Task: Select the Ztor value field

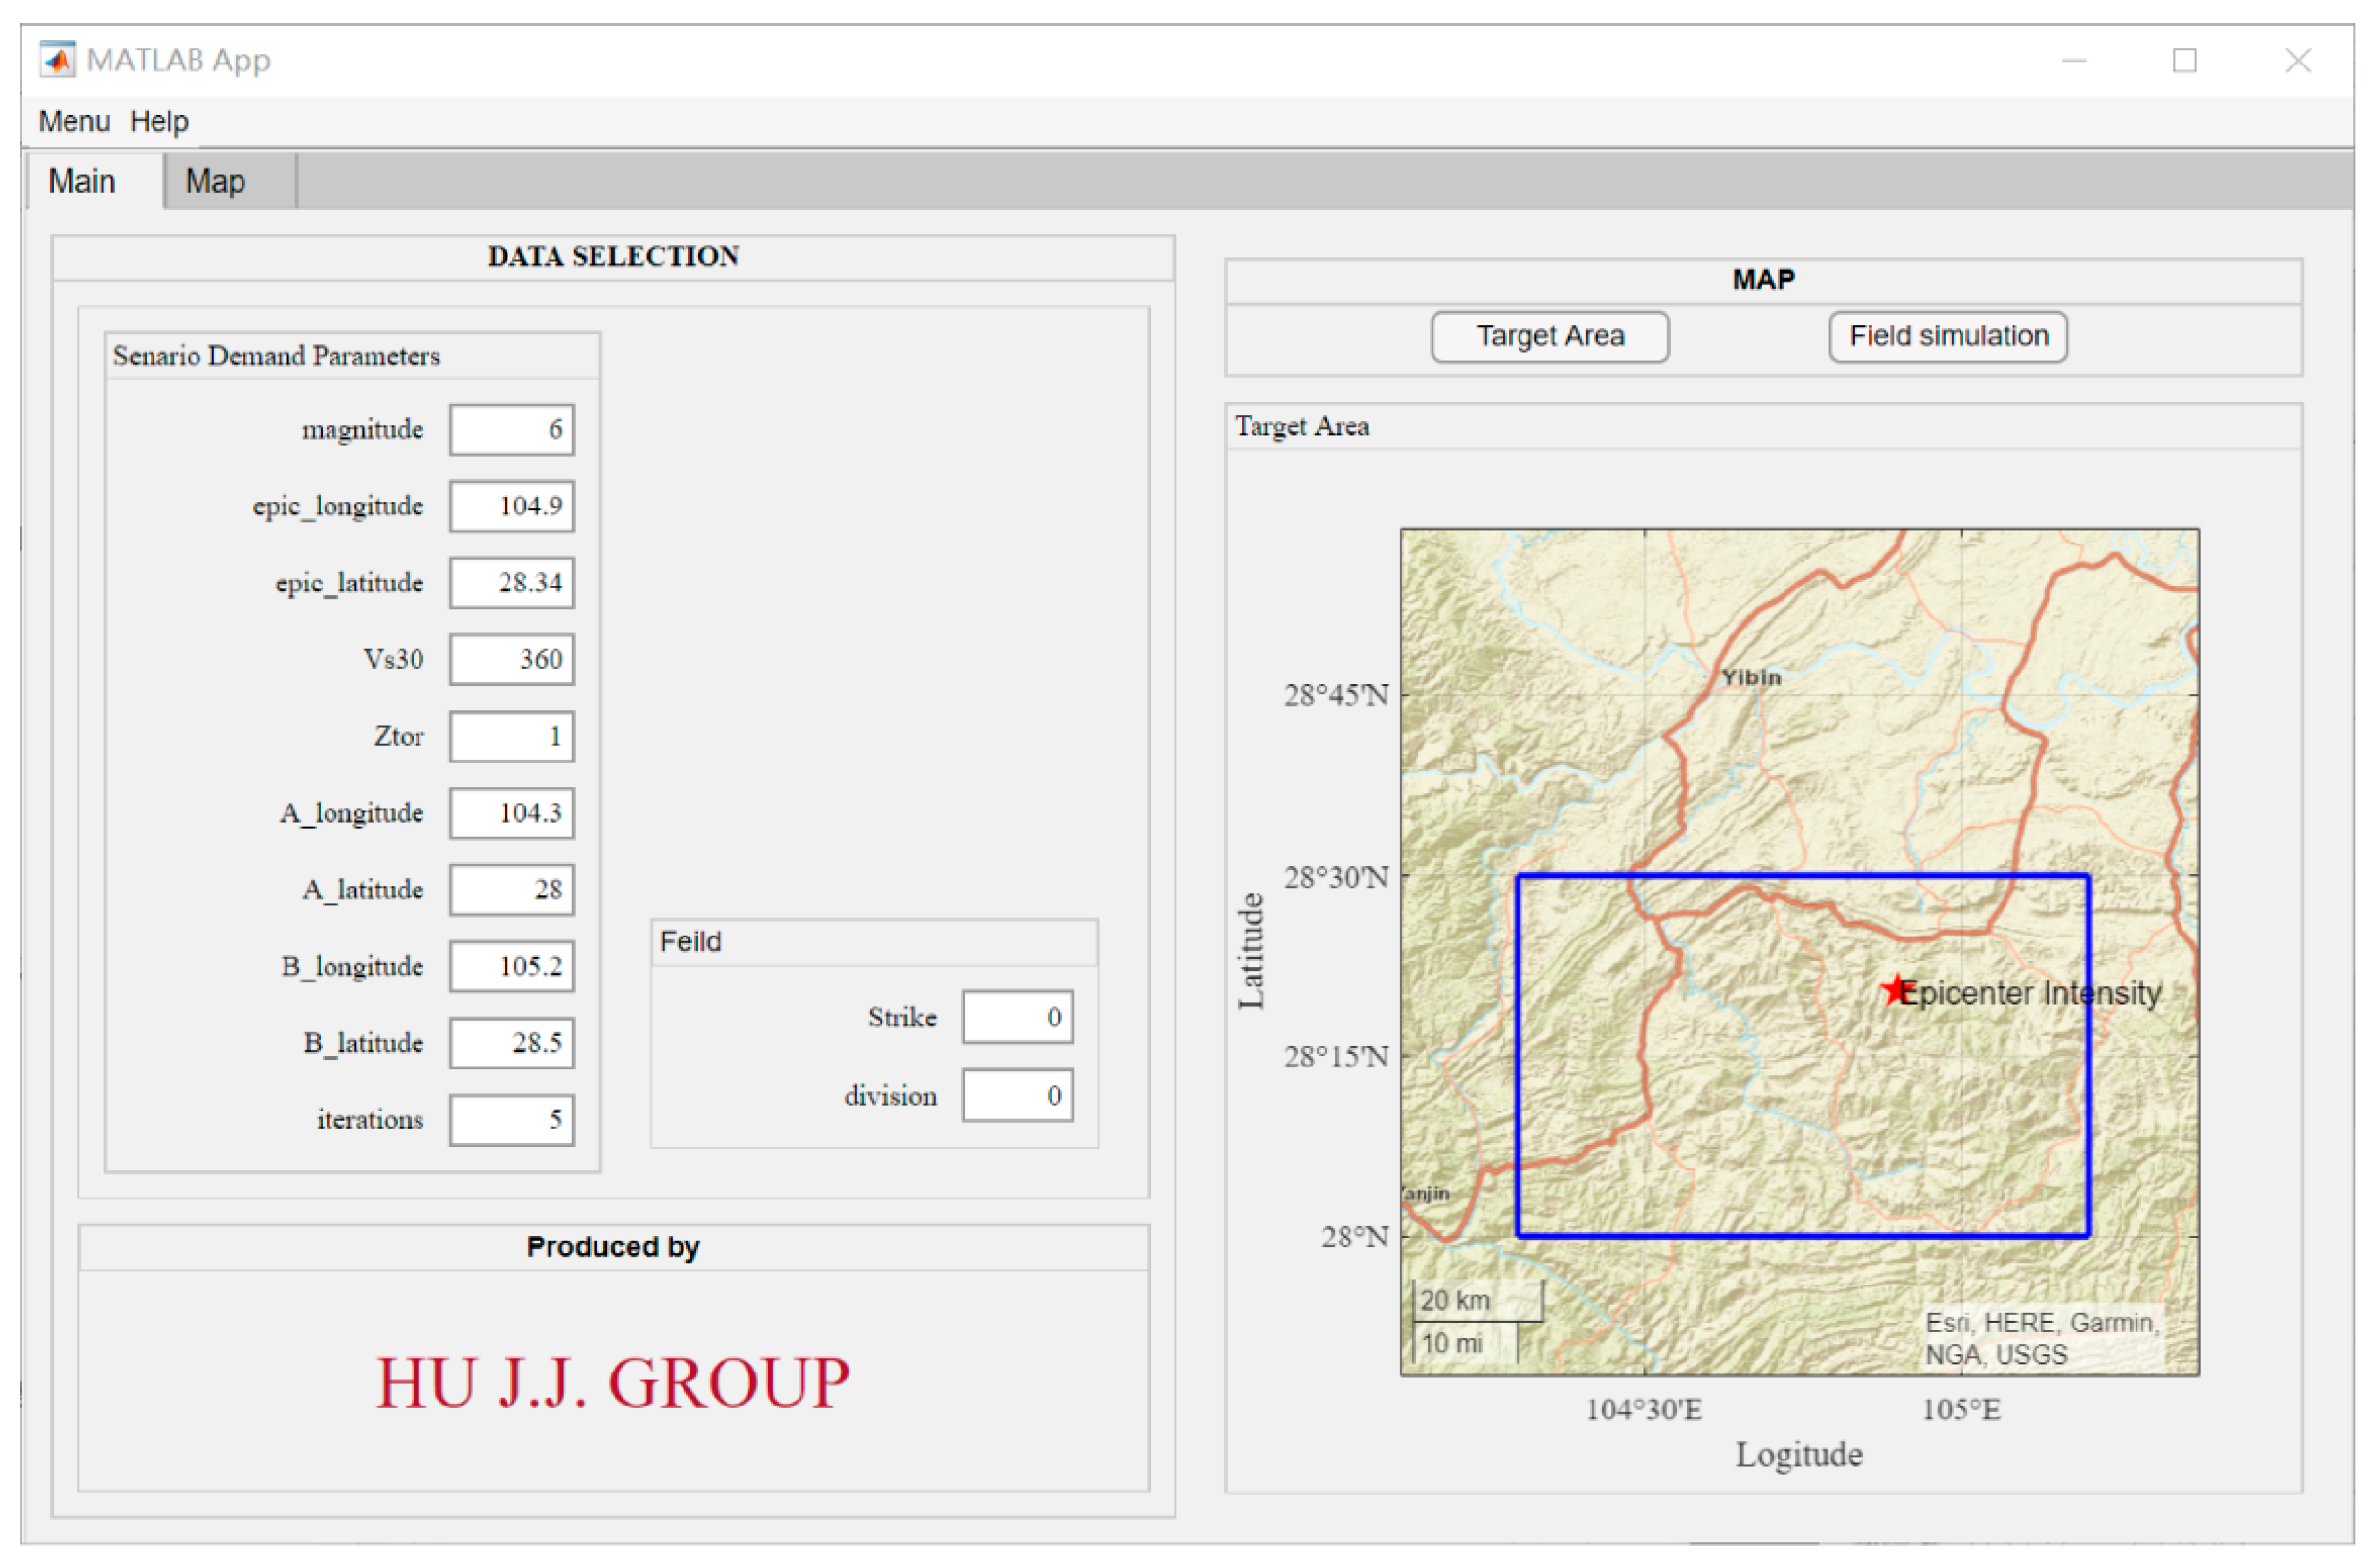Action: tap(511, 737)
